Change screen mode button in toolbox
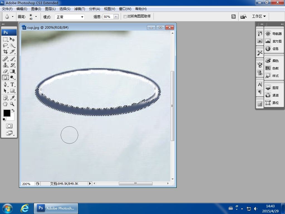The height and width of the screenshot is (214, 285). pyautogui.click(x=9, y=133)
